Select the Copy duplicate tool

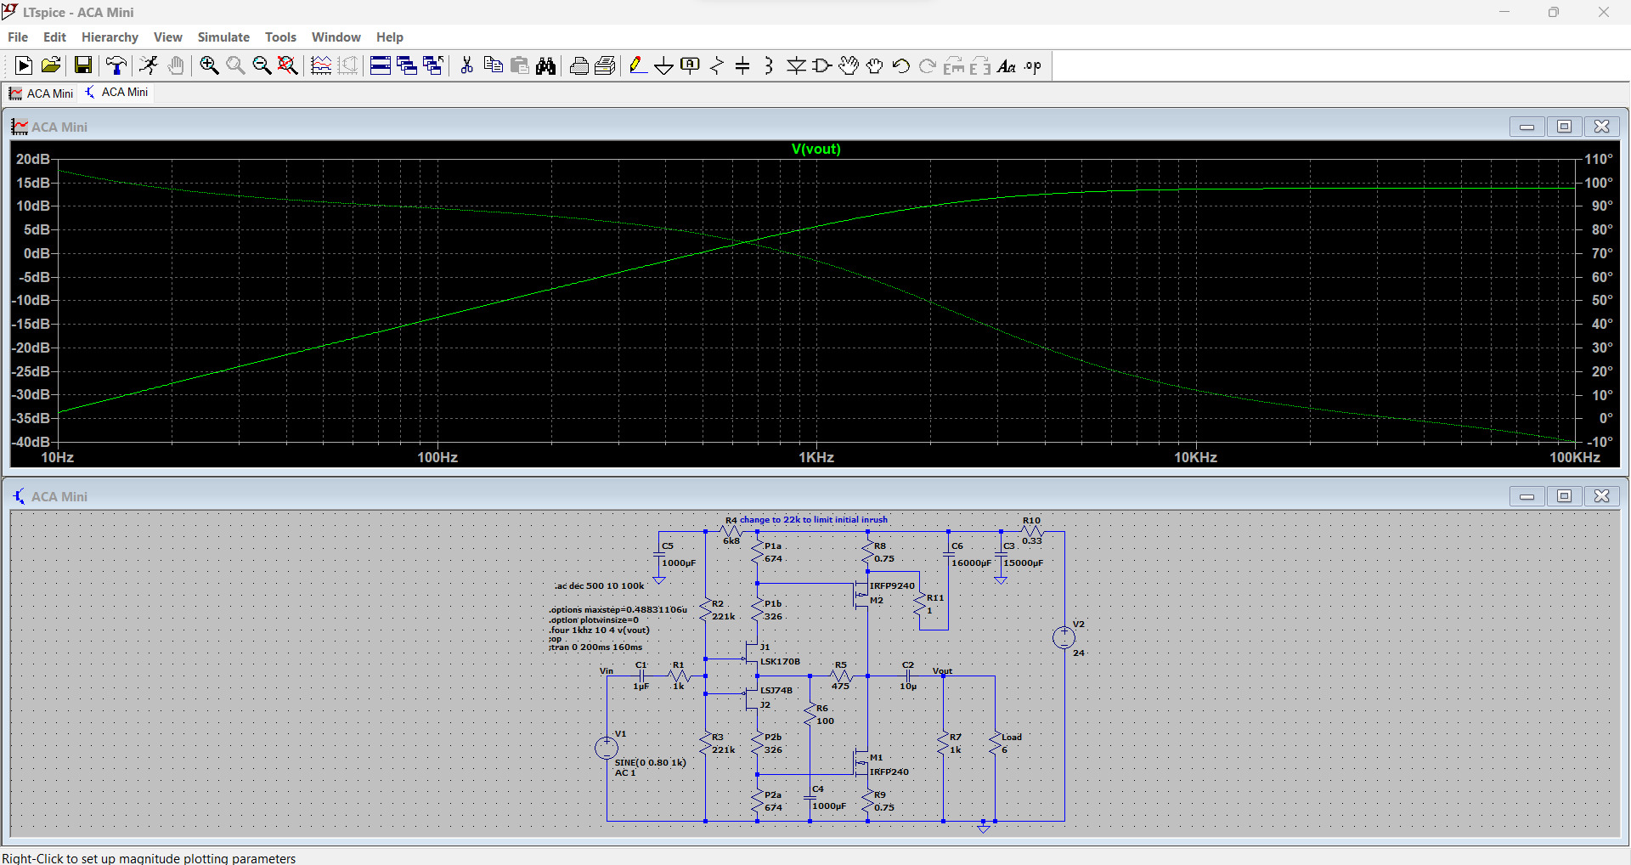coord(493,66)
